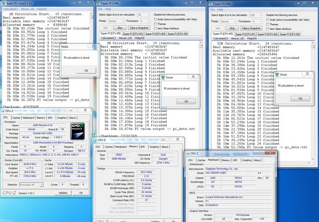Click the GA-785GMT-USB3 model field
This screenshot has width=319, height=222.
[x=225, y=173]
